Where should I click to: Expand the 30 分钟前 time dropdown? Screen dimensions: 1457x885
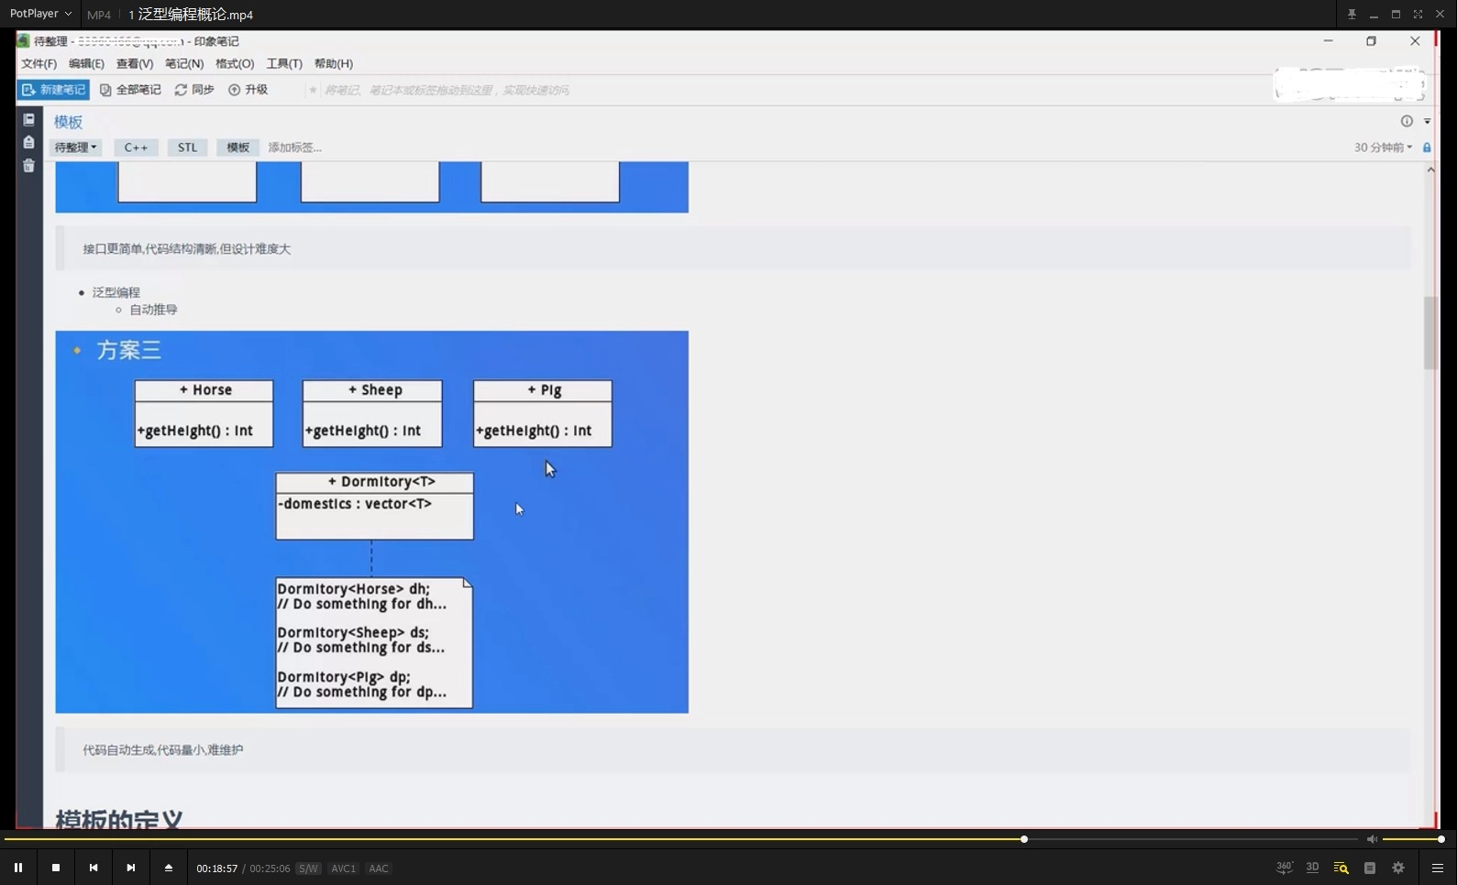1383,147
